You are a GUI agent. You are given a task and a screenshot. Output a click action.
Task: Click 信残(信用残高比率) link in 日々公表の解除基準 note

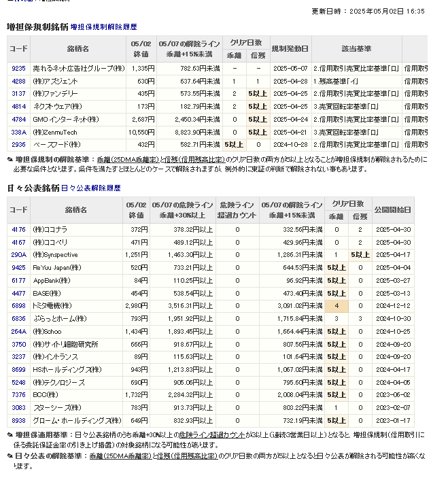188,456
